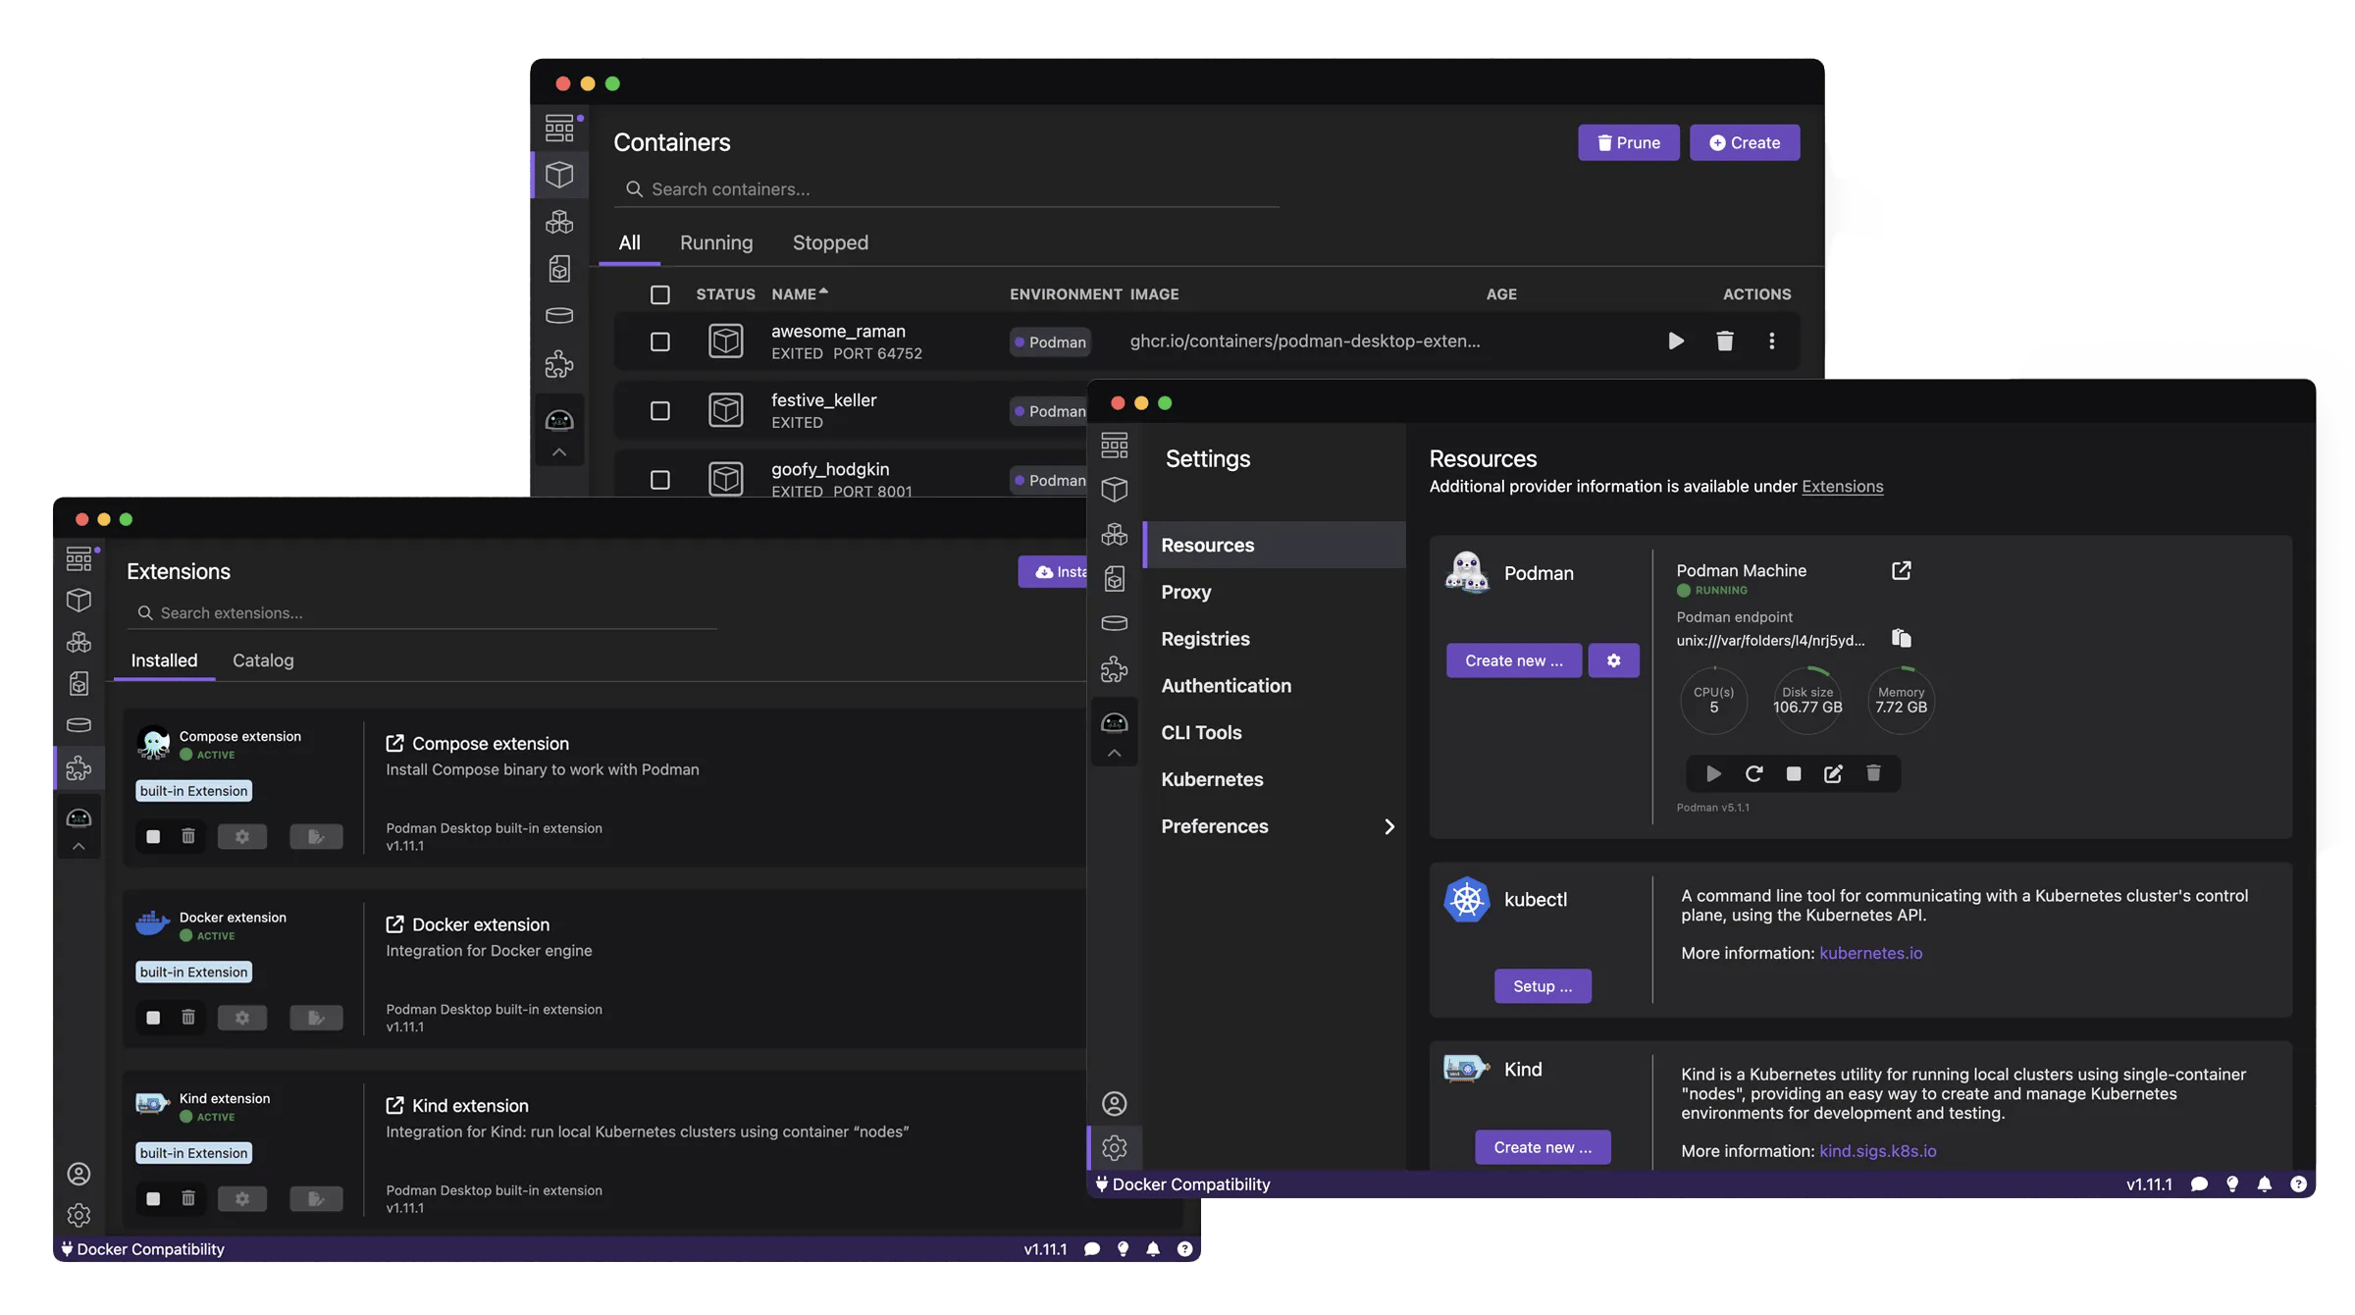Collapse chevron in Extensions window sidebar
The height and width of the screenshot is (1315, 2355).
tap(79, 846)
